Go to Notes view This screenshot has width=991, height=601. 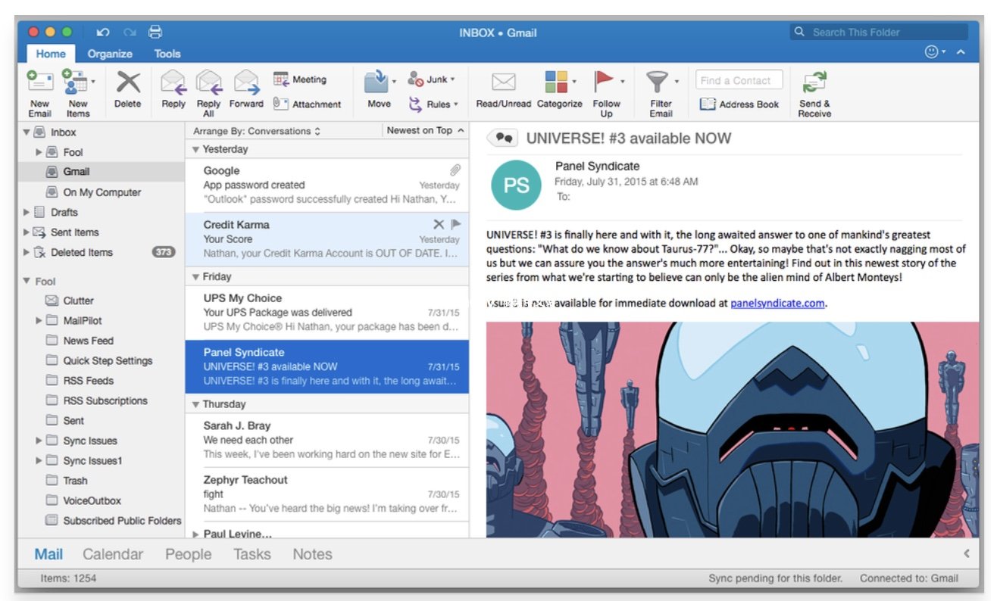click(312, 554)
